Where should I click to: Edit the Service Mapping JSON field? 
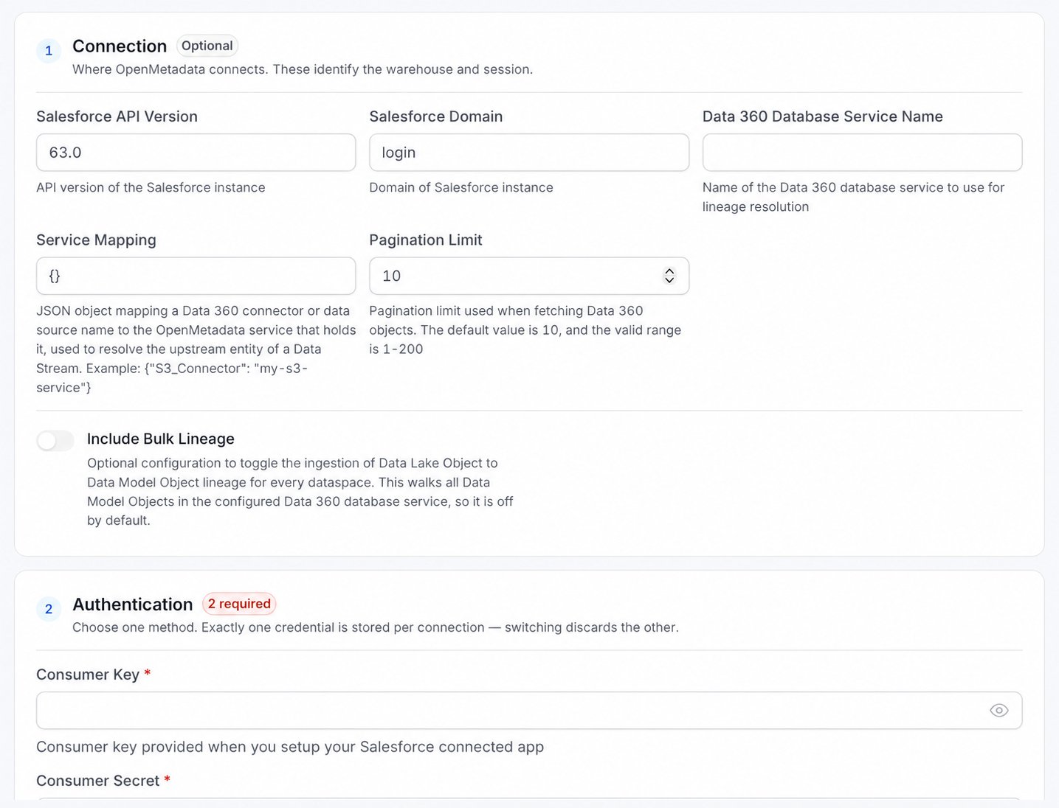click(196, 276)
